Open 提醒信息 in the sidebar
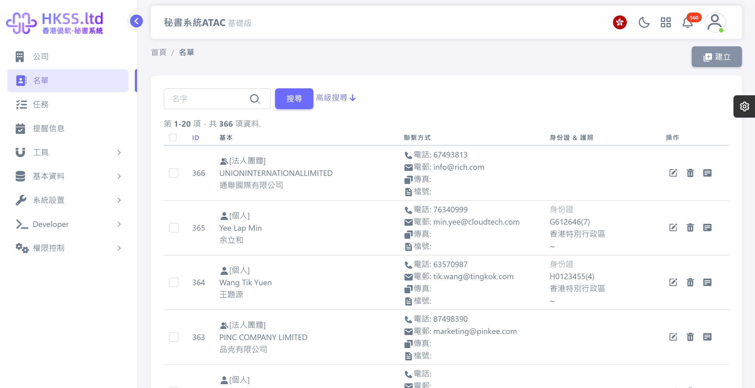 point(68,129)
